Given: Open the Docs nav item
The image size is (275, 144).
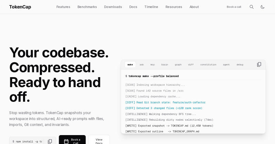Looking at the screenshot, I should (x=133, y=7).
